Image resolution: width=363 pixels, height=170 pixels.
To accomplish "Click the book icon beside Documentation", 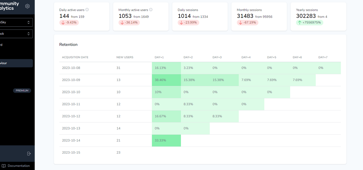I will [3, 165].
